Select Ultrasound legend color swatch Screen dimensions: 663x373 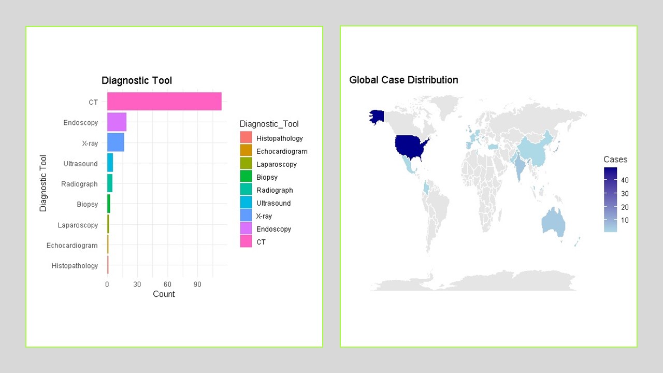point(246,203)
